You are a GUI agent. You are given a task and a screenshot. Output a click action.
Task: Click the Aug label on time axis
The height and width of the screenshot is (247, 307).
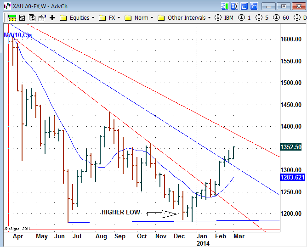(x=101, y=236)
